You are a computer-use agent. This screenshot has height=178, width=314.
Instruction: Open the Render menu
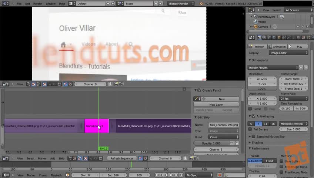(37, 4)
